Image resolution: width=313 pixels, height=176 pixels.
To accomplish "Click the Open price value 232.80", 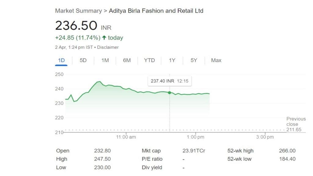I will 102,151.
